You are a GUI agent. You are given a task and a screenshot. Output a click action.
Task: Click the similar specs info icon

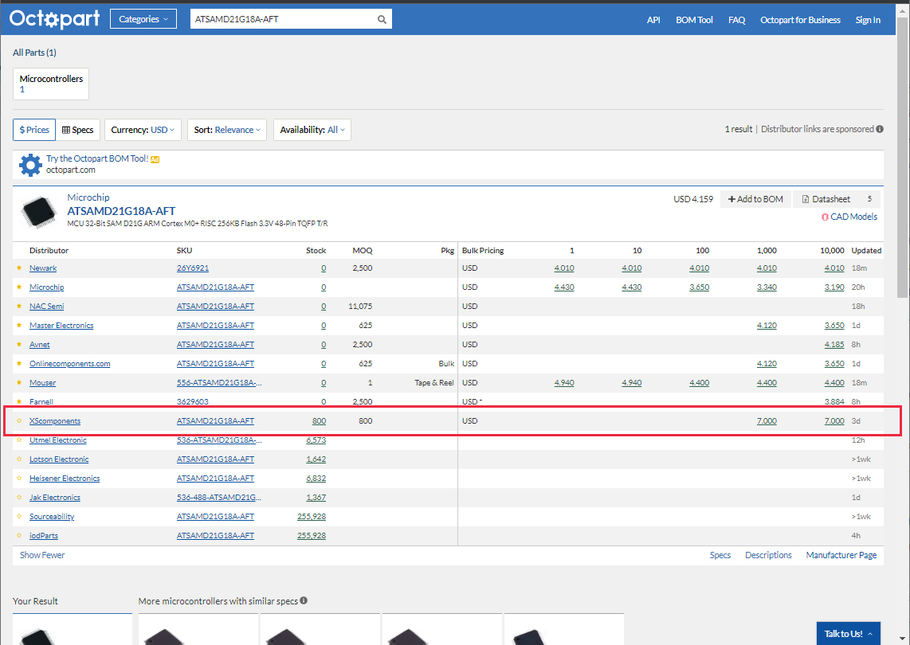304,601
